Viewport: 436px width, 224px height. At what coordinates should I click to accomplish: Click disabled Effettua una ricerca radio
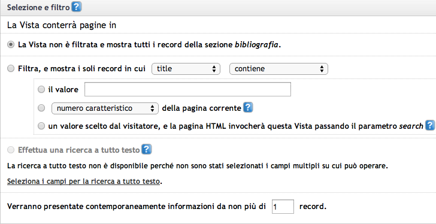(11, 150)
